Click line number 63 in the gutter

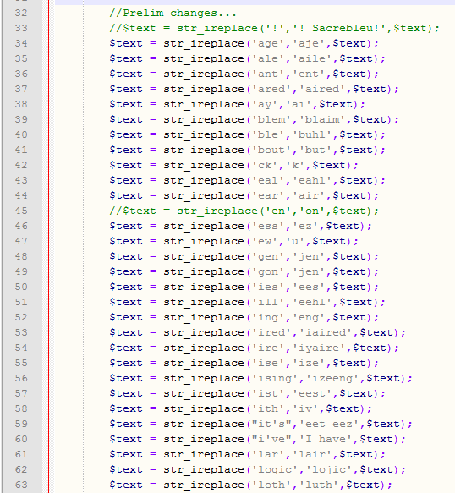click(21, 485)
